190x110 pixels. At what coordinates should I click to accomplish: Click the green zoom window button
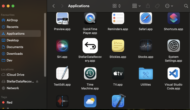[13, 6]
